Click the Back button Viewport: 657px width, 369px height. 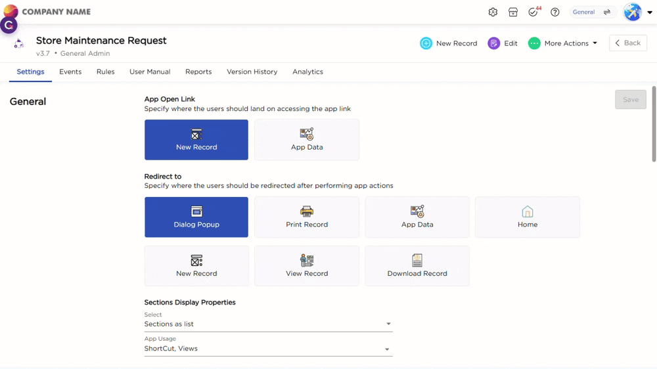pos(627,43)
